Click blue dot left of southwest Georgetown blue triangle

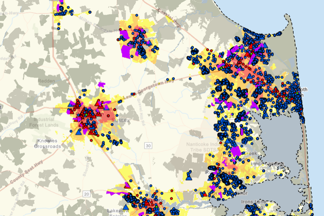(71, 131)
